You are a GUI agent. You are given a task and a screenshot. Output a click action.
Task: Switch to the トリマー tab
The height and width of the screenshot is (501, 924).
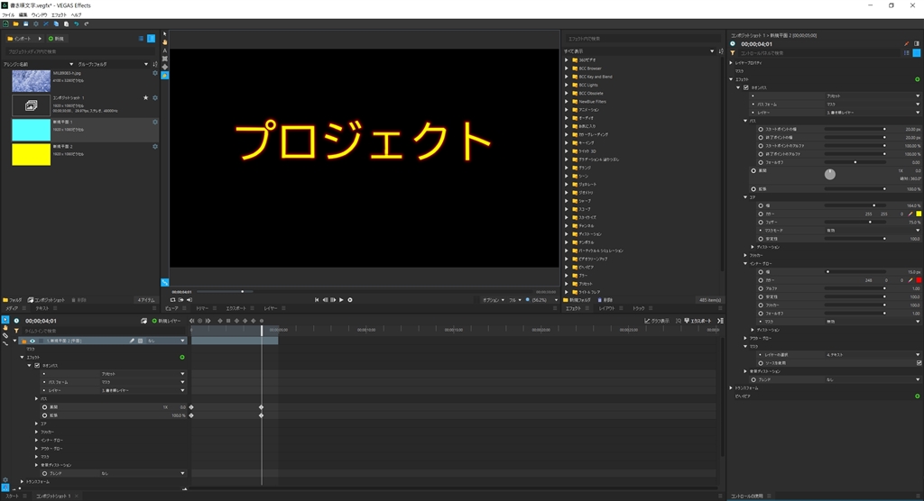pyautogui.click(x=202, y=308)
